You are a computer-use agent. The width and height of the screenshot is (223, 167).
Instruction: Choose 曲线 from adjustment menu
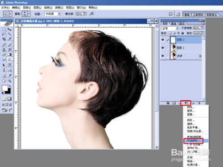pyautogui.click(x=191, y=124)
